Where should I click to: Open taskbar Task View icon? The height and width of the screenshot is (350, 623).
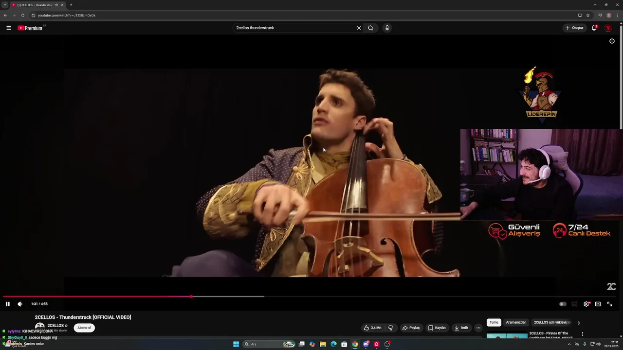pyautogui.click(x=302, y=344)
